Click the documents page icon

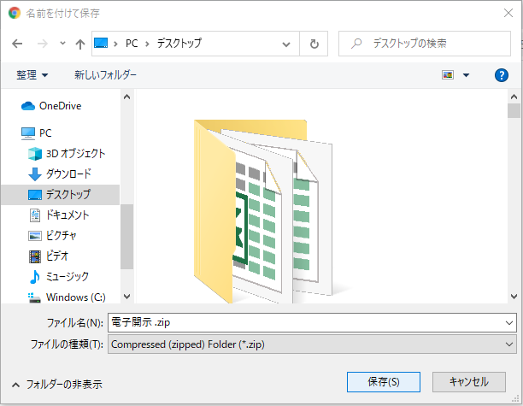35,215
